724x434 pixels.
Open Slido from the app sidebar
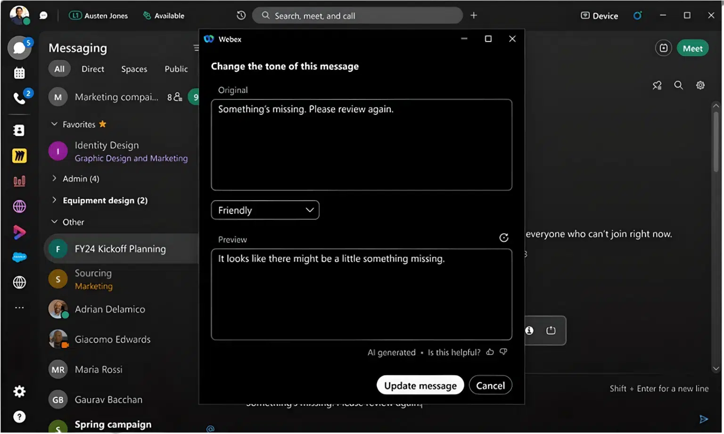pos(19,181)
